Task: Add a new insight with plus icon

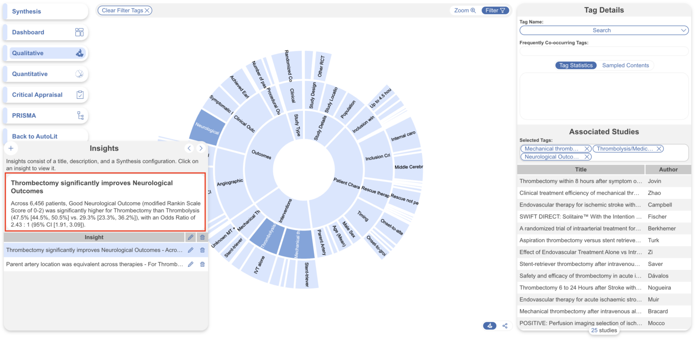Action: pyautogui.click(x=11, y=148)
